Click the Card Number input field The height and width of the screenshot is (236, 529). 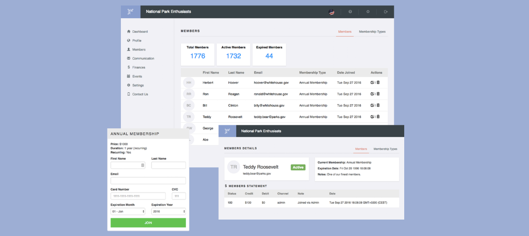138,196
